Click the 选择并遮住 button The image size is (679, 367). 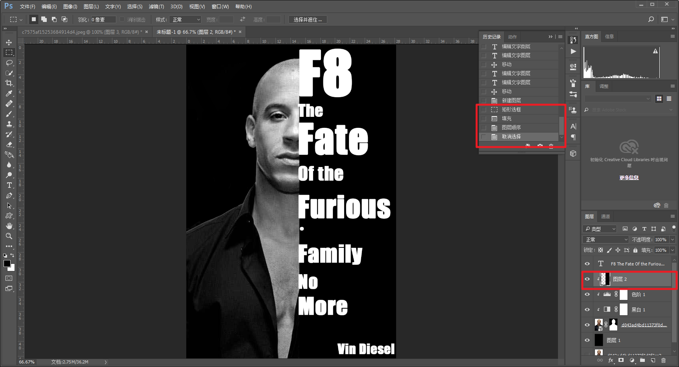pyautogui.click(x=308, y=20)
